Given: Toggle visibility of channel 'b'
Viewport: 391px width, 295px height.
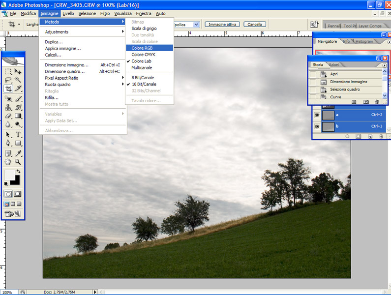Looking at the screenshot, I should 317,126.
